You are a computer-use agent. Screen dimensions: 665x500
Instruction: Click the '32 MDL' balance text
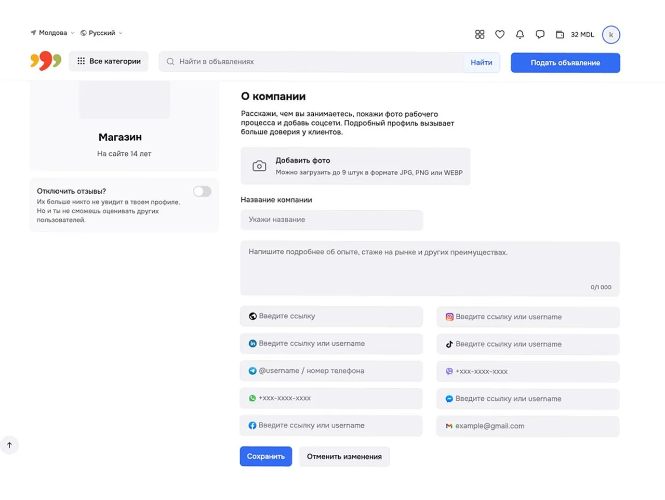click(x=582, y=35)
